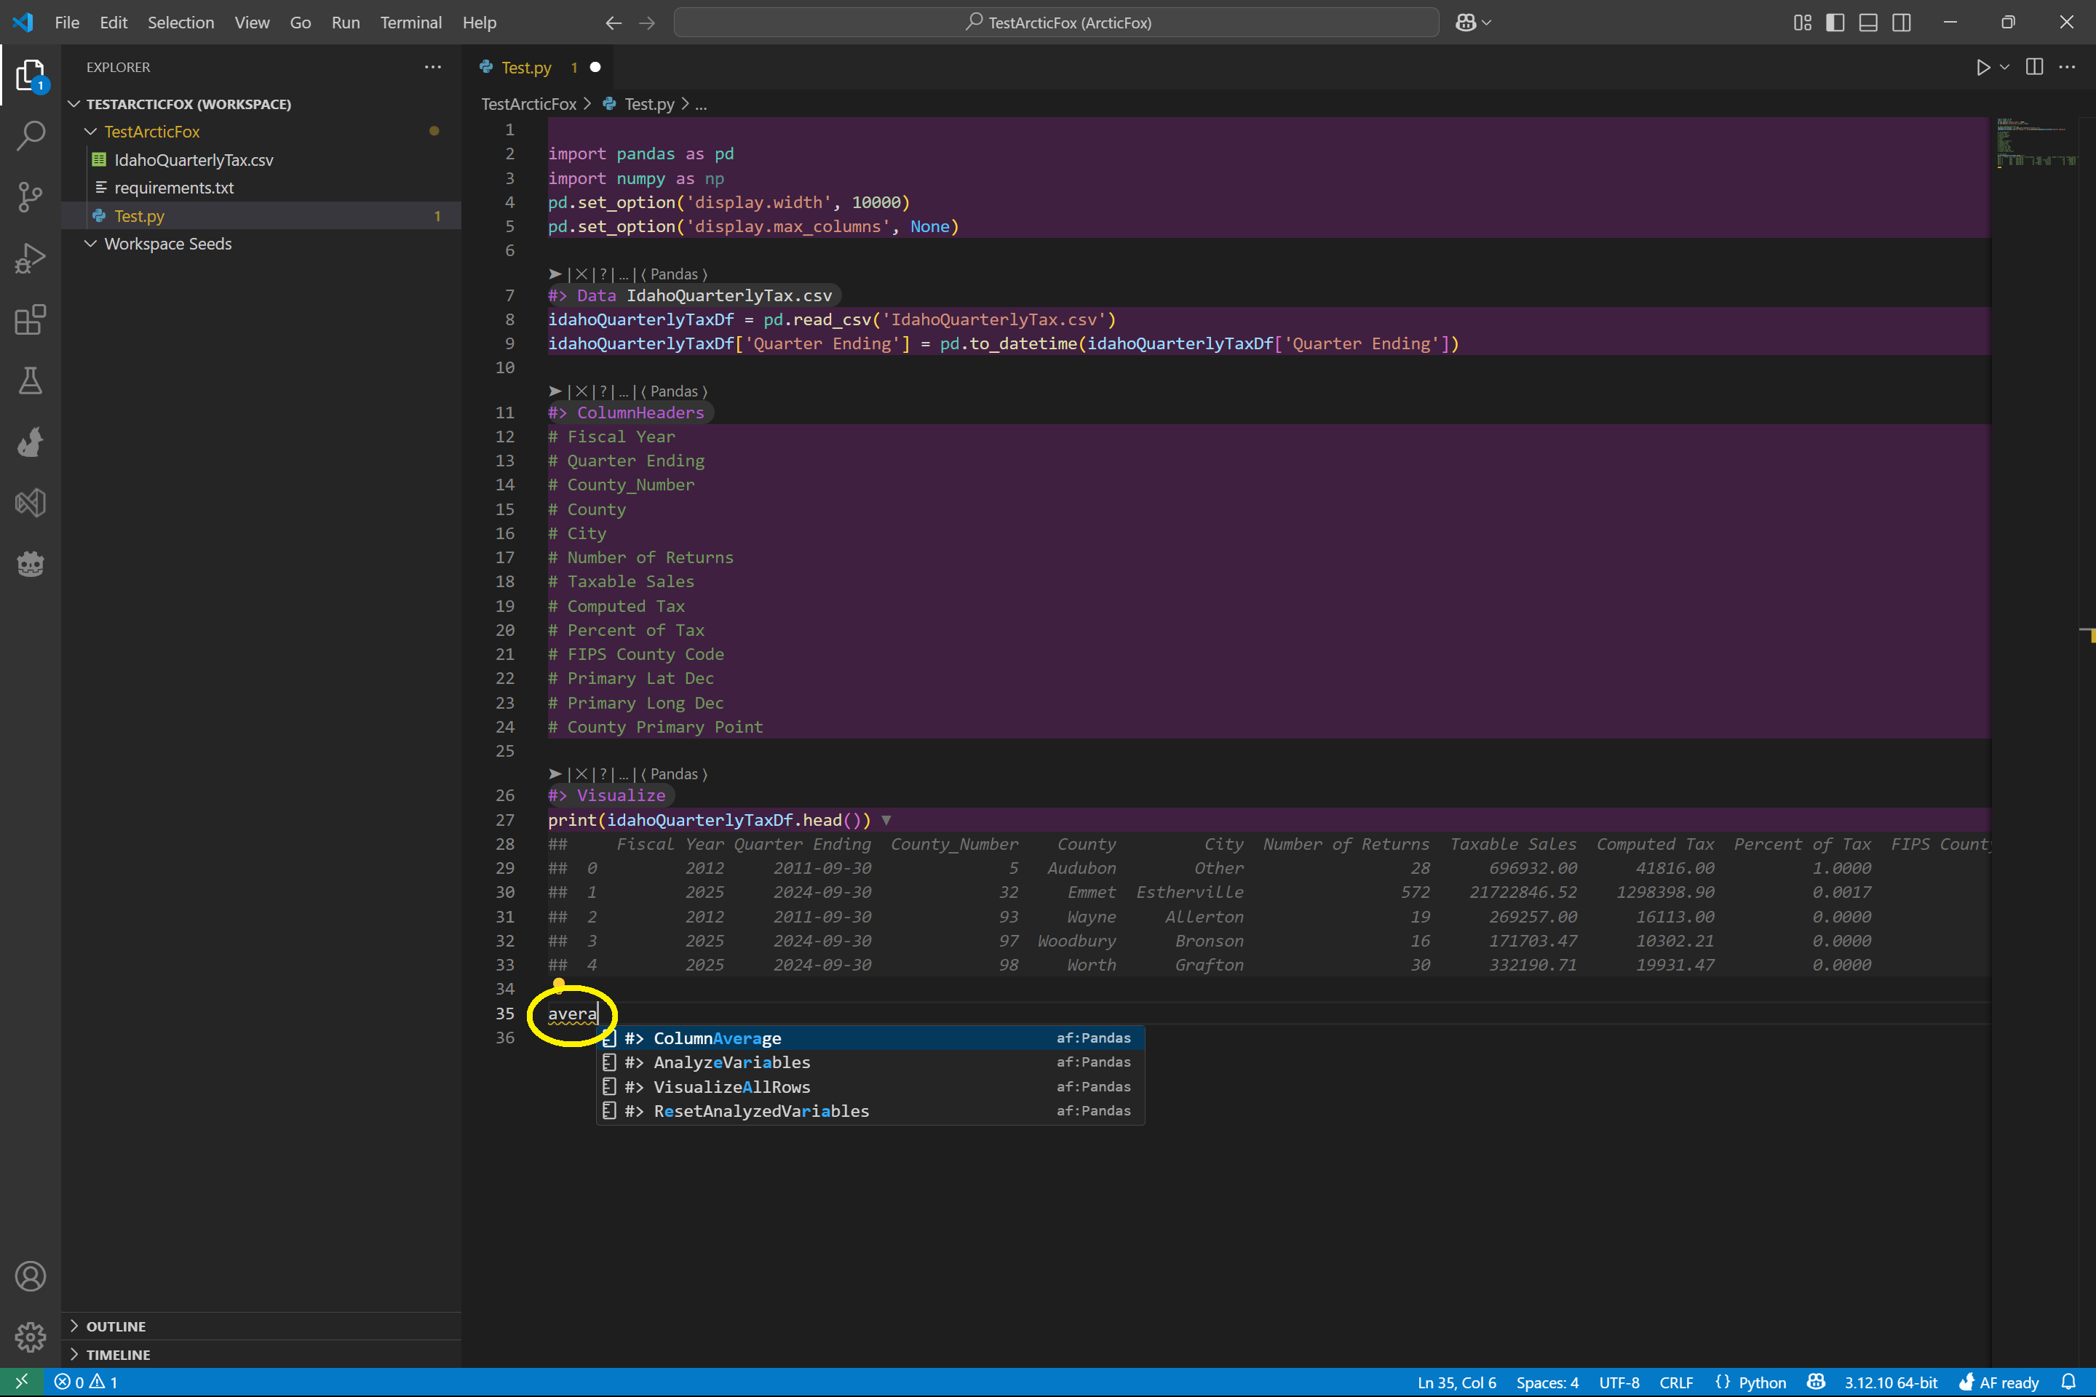Open the Manage gear icon
This screenshot has width=2096, height=1397.
31,1337
